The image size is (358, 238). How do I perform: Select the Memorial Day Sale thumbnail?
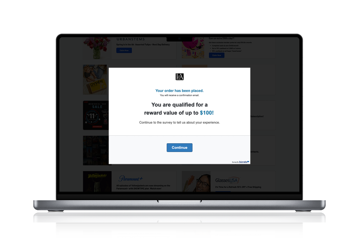tap(95, 115)
